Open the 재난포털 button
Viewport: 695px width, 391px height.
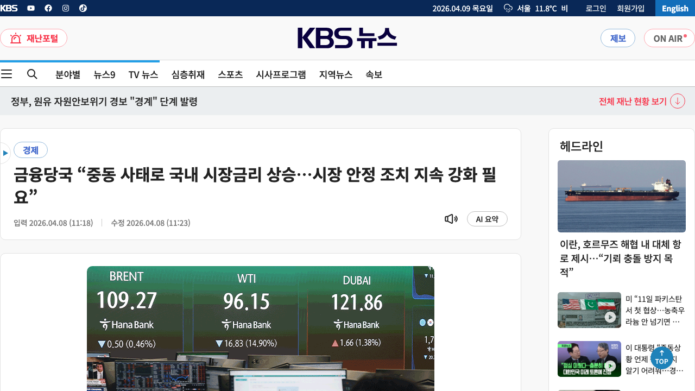pyautogui.click(x=34, y=38)
